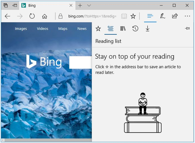Share this page using Share icon
195x143 pixels.
pos(175,16)
